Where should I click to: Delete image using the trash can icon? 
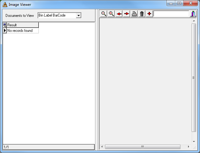142,14
